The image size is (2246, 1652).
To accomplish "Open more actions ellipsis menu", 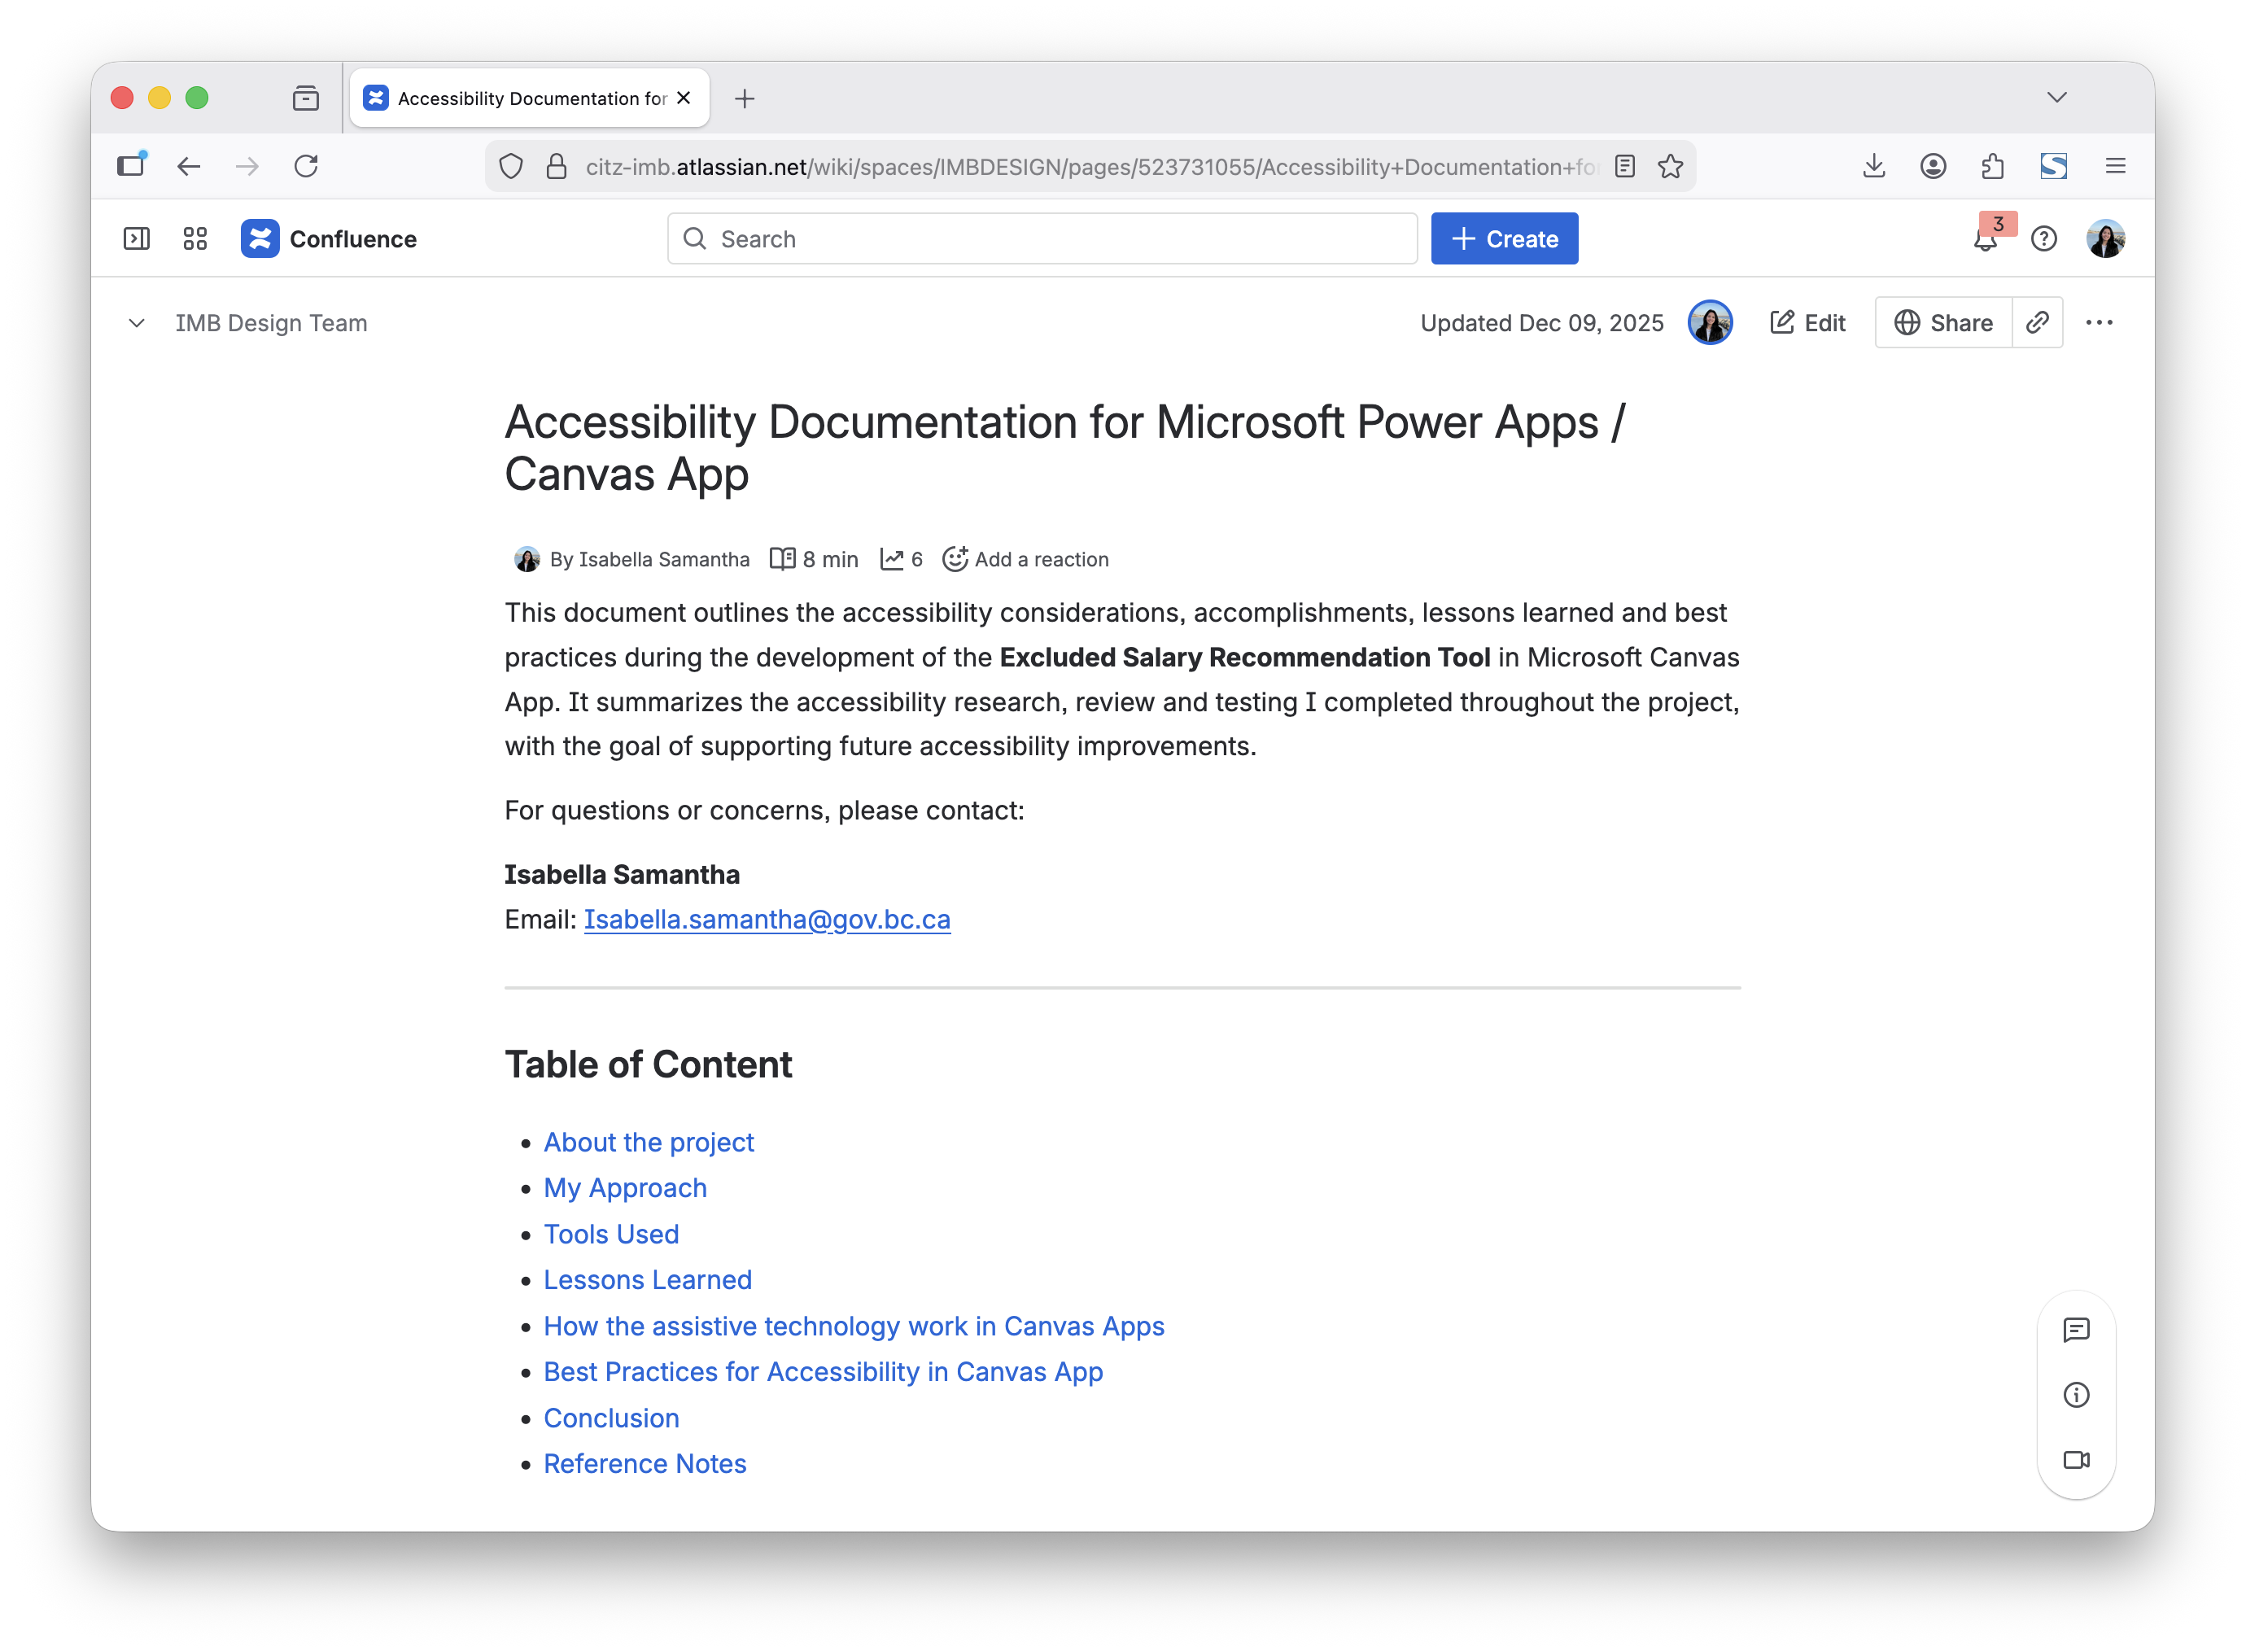I will pyautogui.click(x=2099, y=323).
